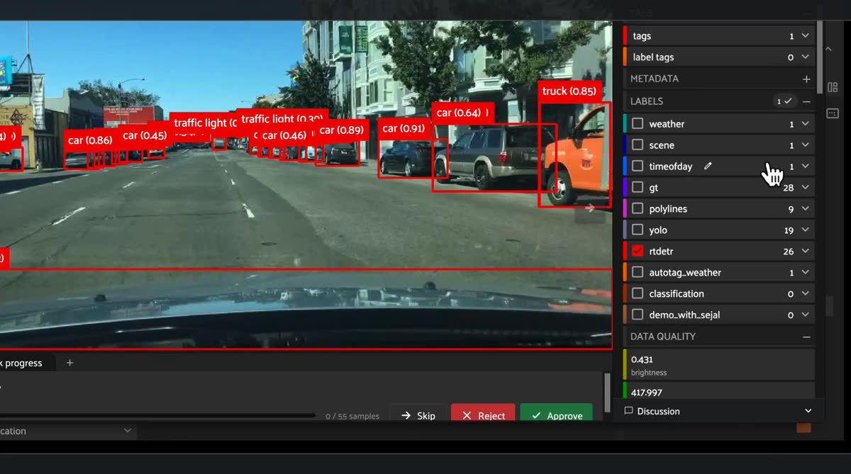This screenshot has width=851, height=474.
Task: Click the up chevron icon beside the sidebar scrollbar
Action: [828, 48]
